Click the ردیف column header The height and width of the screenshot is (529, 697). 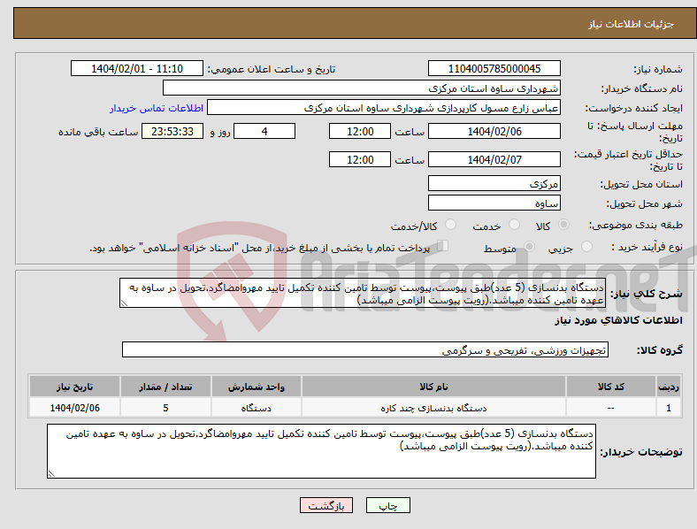pos(669,387)
